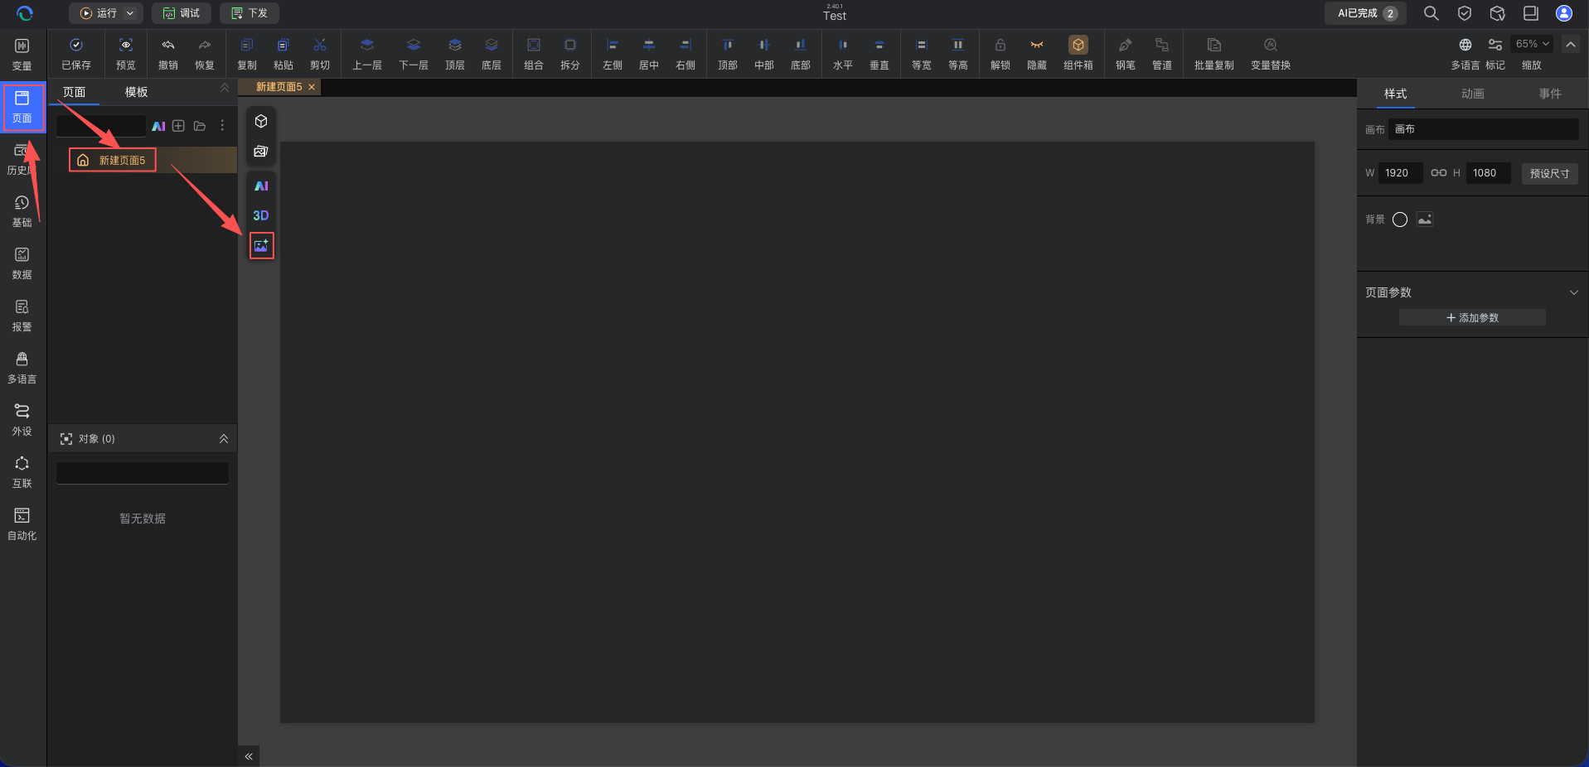Open the 运行 run dropdown arrow
This screenshot has width=1589, height=767.
130,13
